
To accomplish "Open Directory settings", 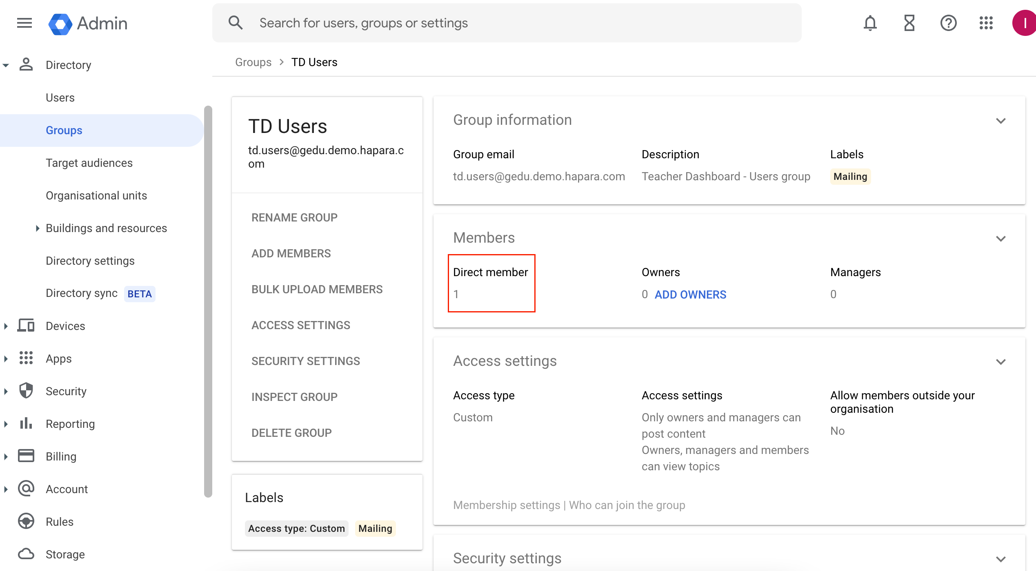I will 90,261.
